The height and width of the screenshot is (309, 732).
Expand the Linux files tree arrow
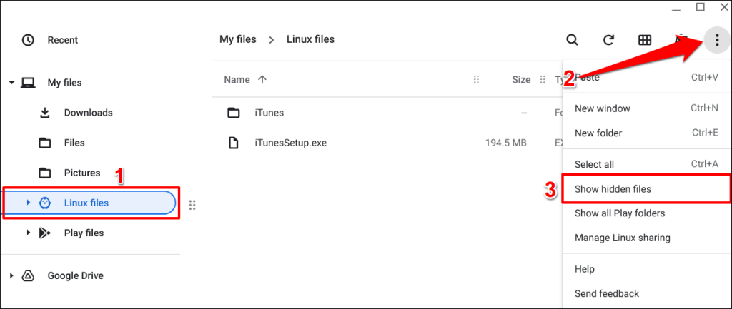pos(29,203)
